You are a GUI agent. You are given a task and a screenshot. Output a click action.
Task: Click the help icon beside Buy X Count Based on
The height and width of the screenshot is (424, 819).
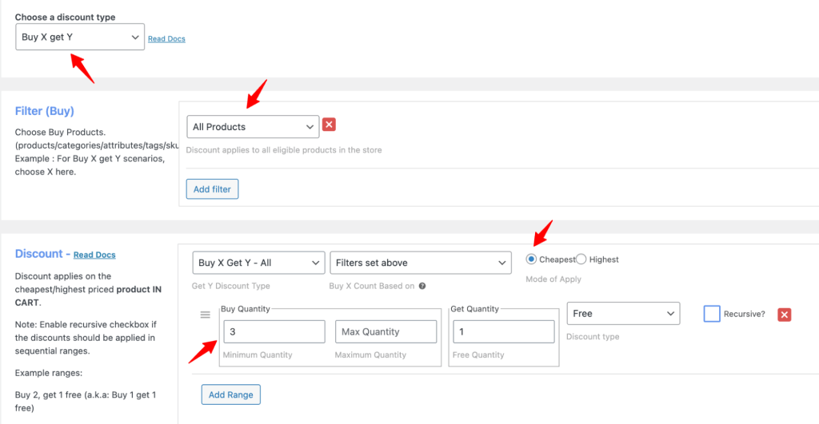point(422,286)
